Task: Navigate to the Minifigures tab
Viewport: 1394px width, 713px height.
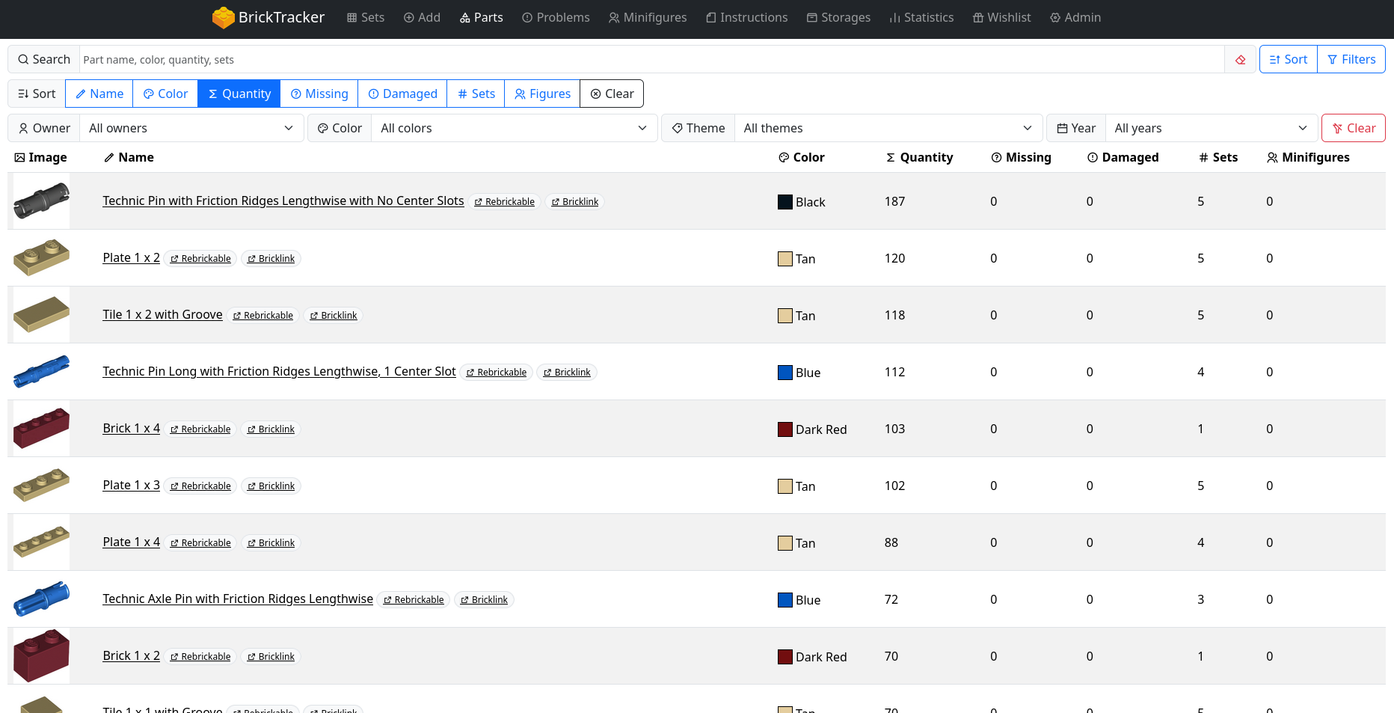Action: click(x=648, y=17)
